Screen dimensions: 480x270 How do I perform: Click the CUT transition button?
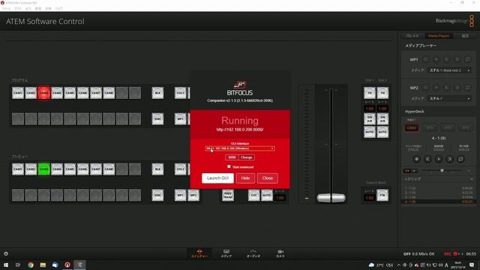[253, 195]
